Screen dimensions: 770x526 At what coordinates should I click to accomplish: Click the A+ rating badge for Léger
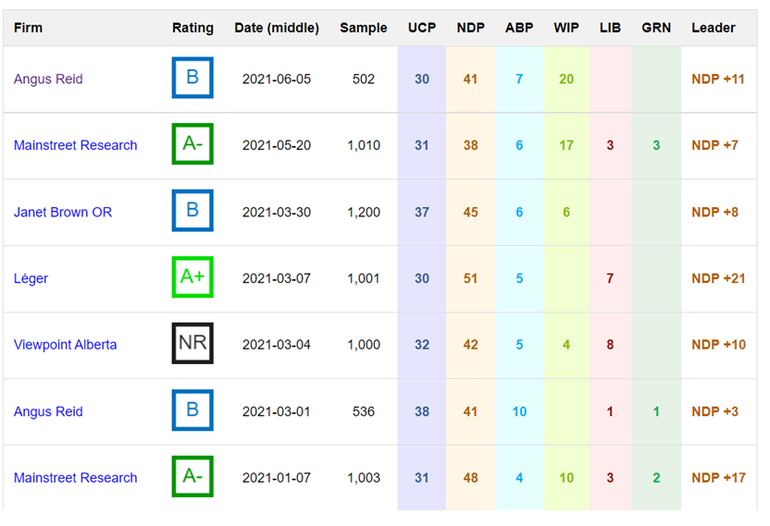[x=192, y=277]
